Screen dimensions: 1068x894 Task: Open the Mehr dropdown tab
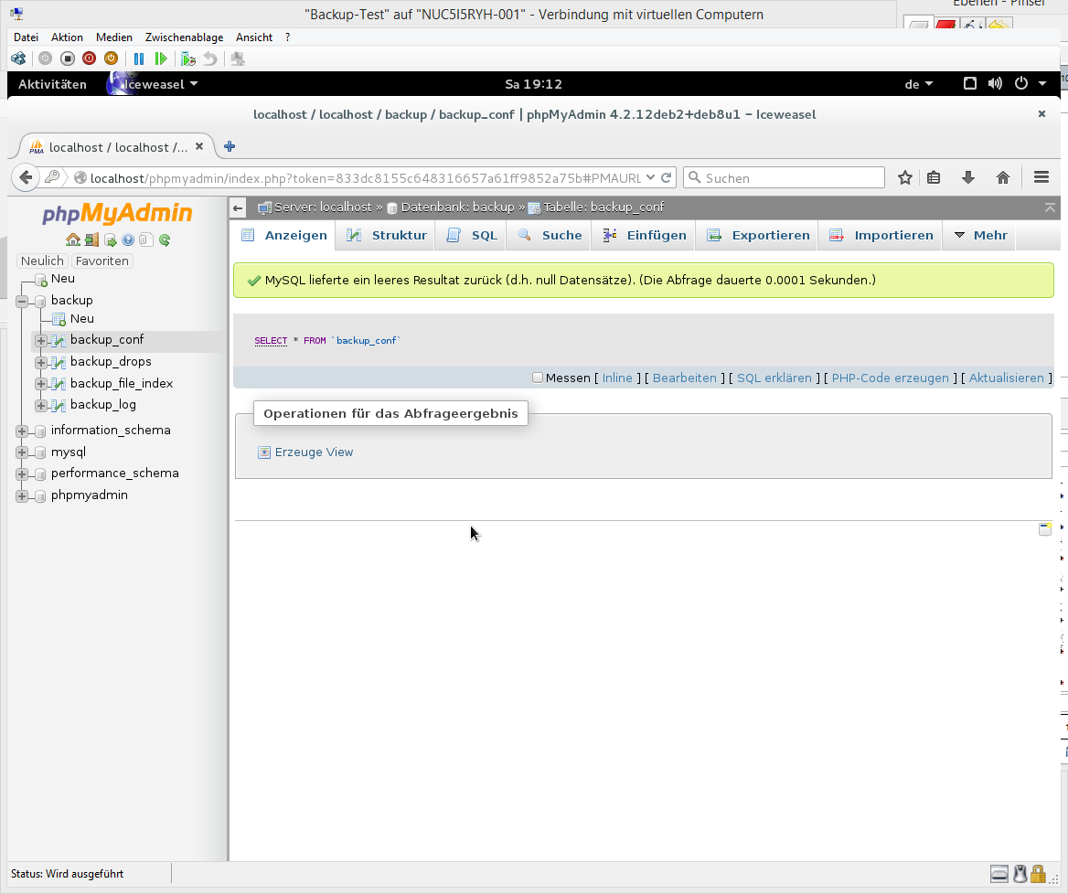pos(980,235)
